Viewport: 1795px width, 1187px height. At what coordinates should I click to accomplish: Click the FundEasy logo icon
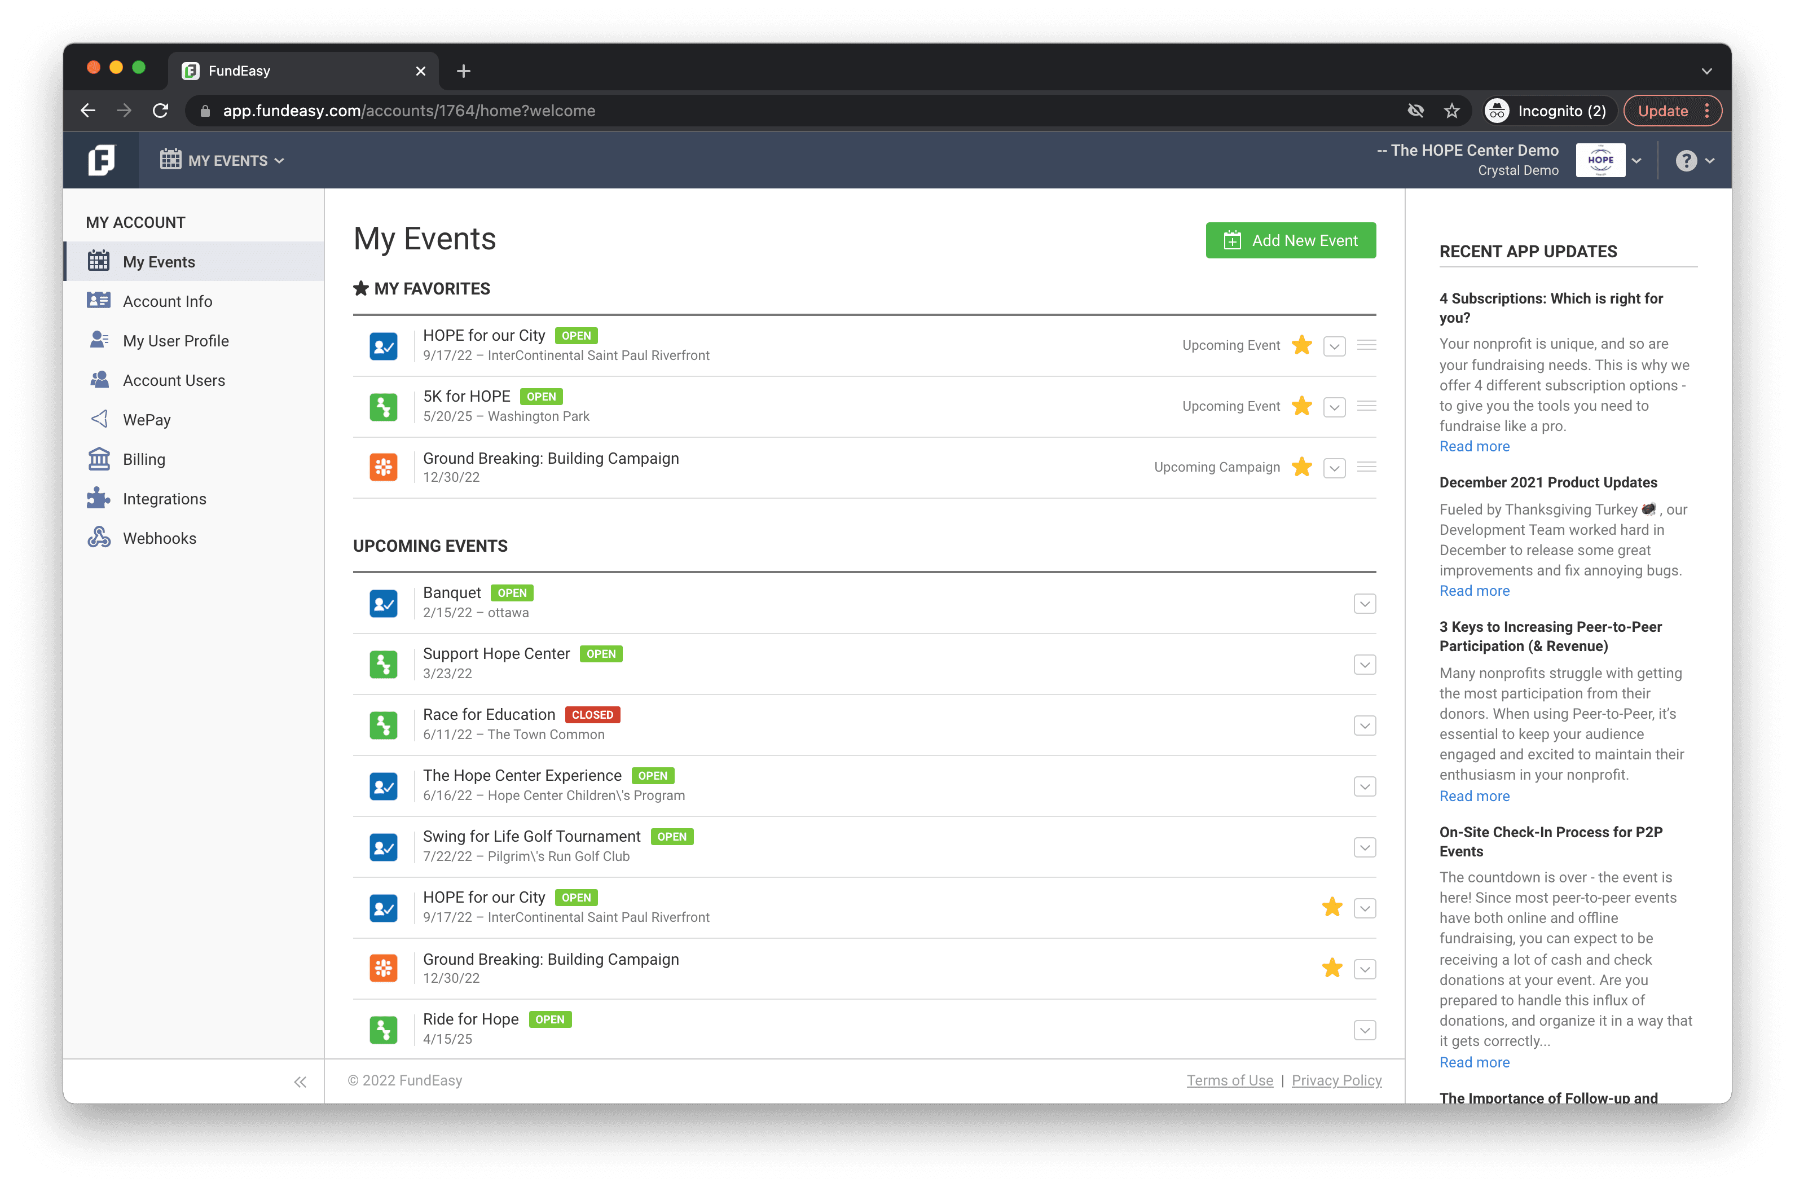(x=100, y=160)
